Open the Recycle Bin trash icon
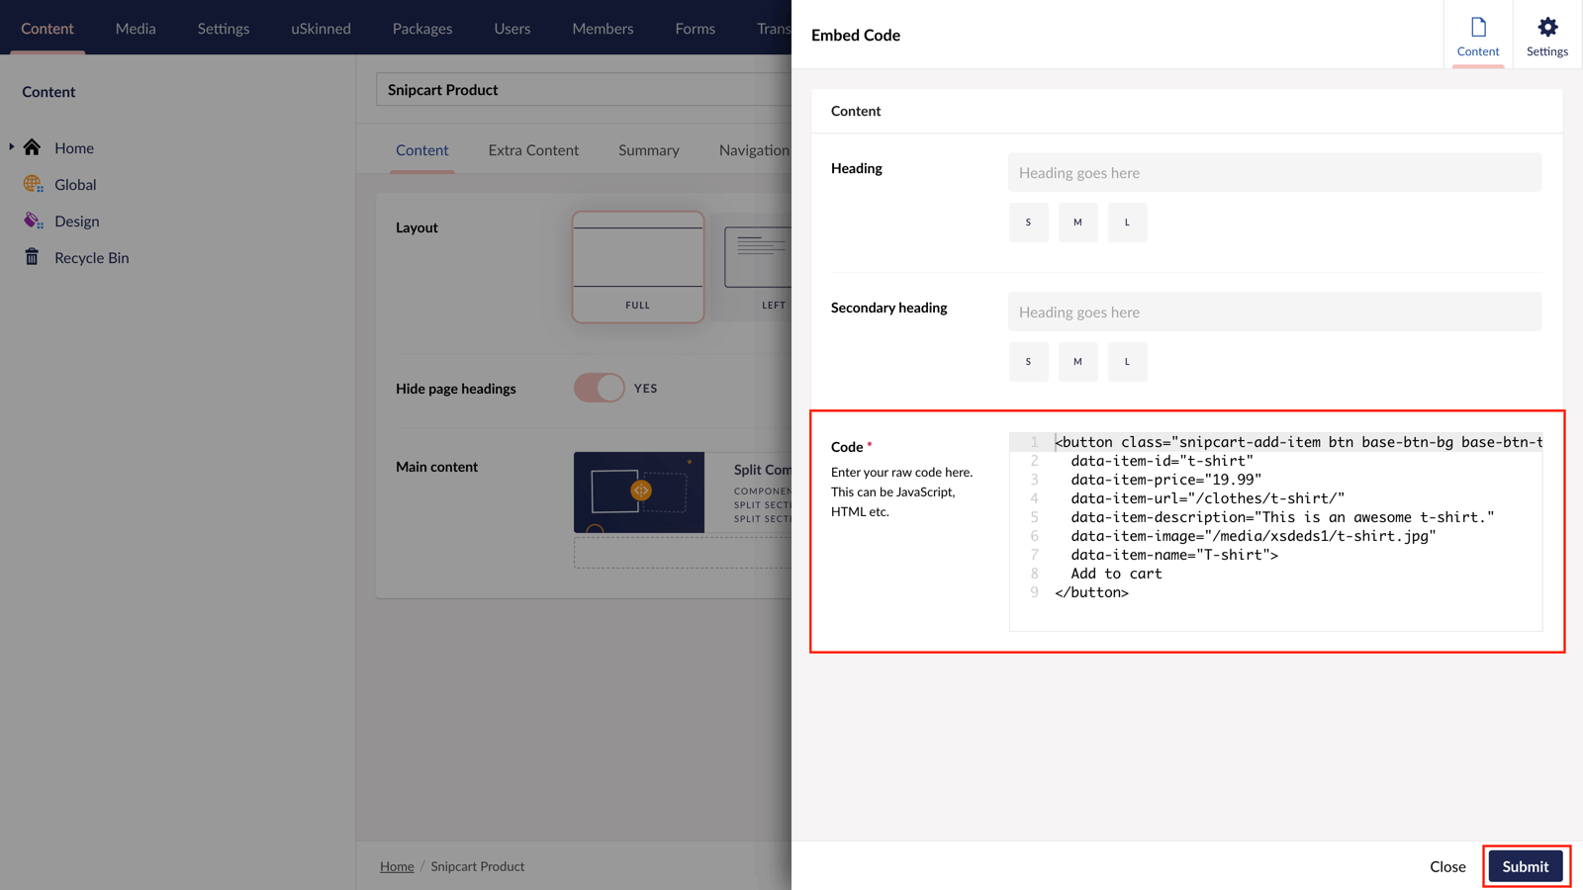The image size is (1583, 890). coord(33,257)
